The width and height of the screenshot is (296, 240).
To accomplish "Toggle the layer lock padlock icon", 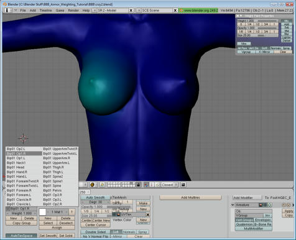I will point(138,185).
